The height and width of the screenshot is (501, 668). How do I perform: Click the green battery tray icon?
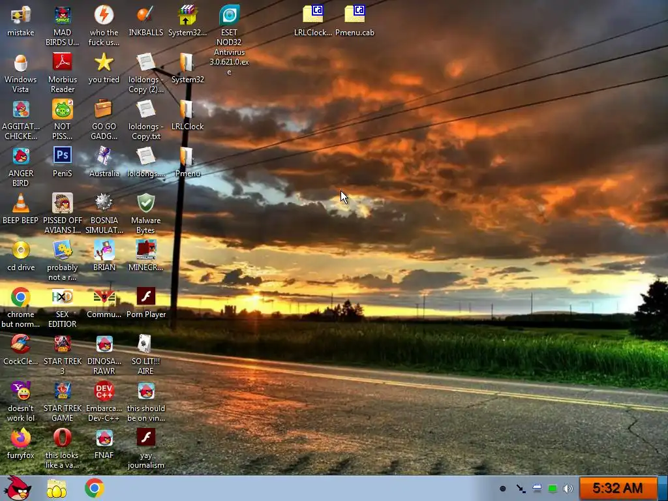[553, 489]
